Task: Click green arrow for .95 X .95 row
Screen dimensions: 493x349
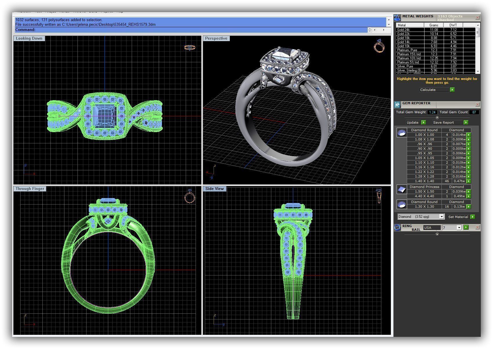Action: (468, 153)
